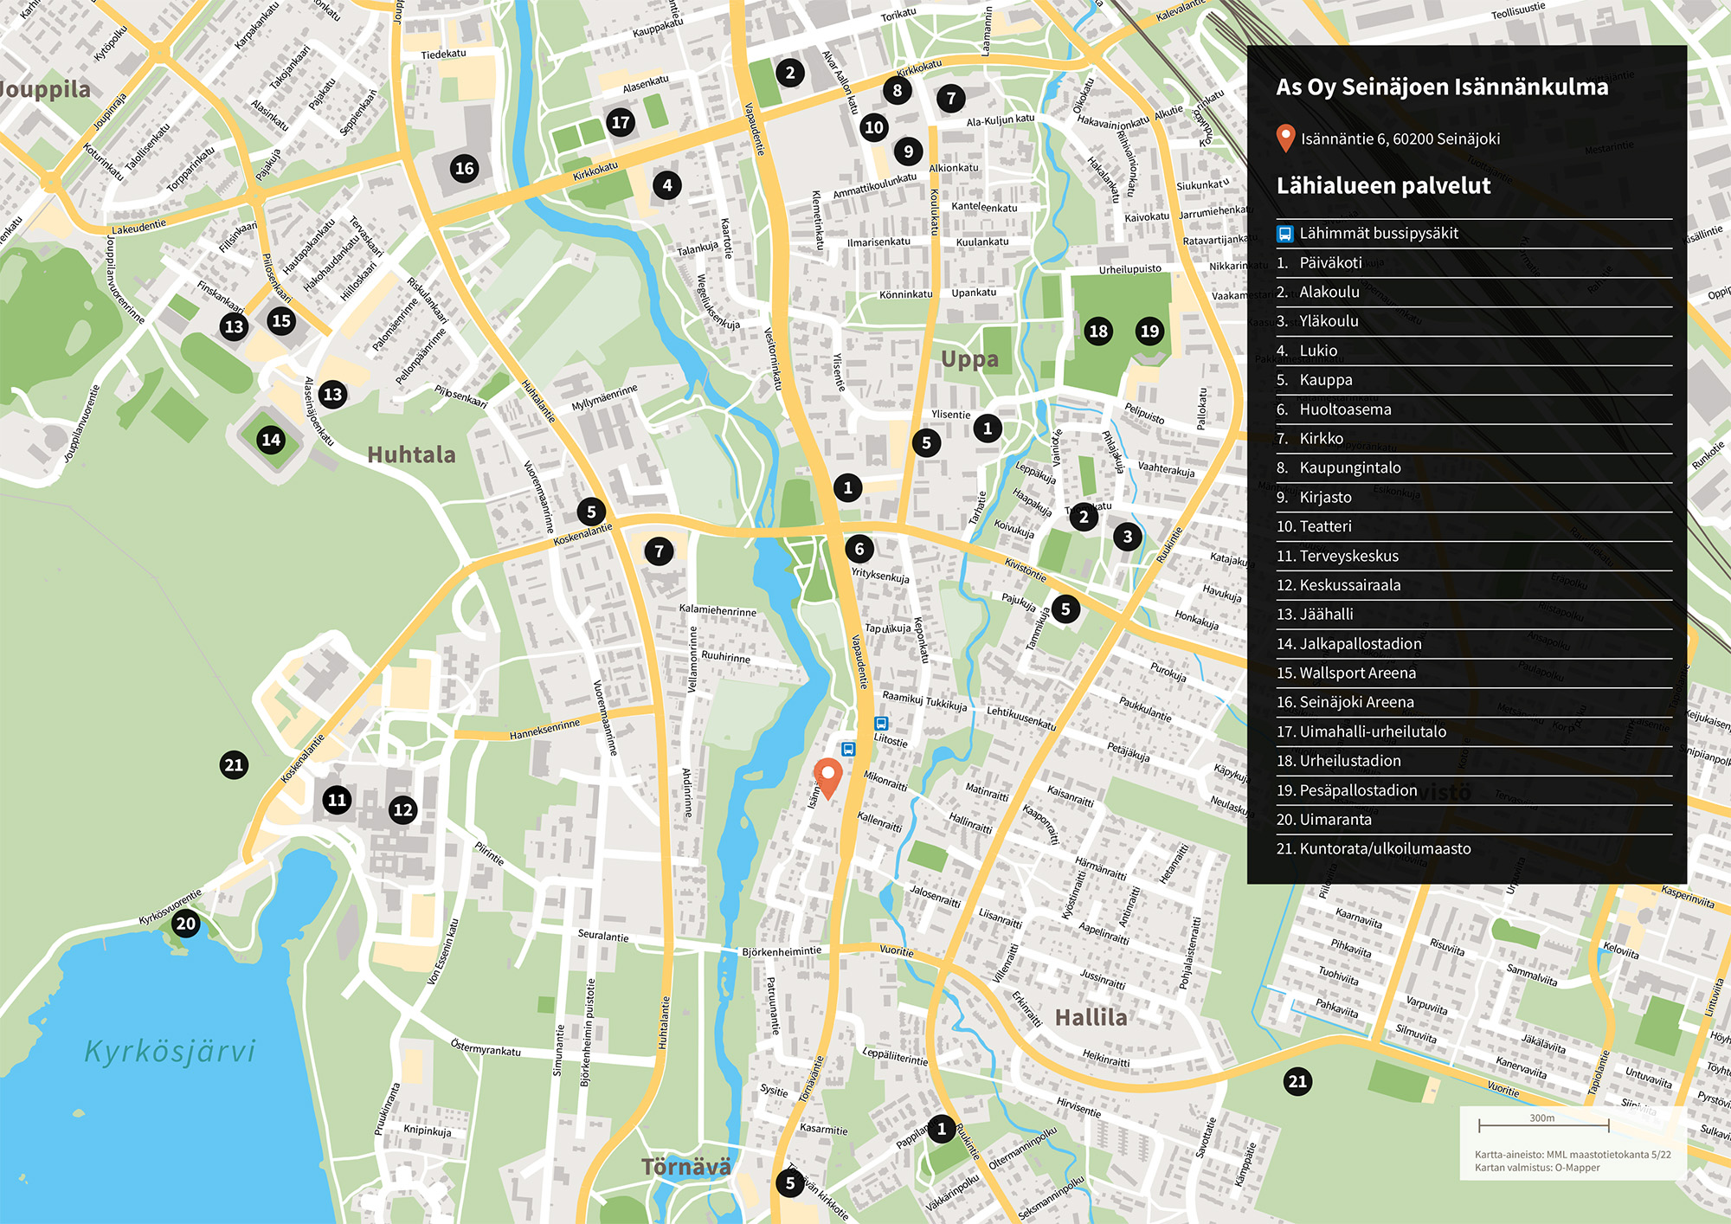Image resolution: width=1731 pixels, height=1224 pixels.
Task: Click the 300m scale bar
Action: [x=1543, y=1124]
